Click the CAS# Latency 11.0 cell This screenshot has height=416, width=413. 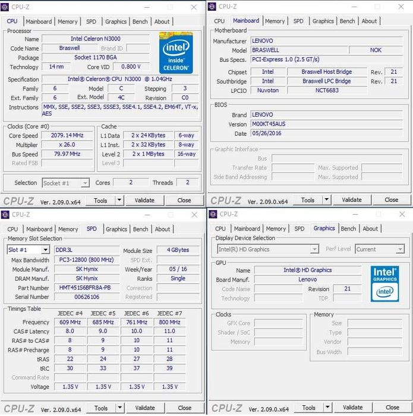click(169, 331)
